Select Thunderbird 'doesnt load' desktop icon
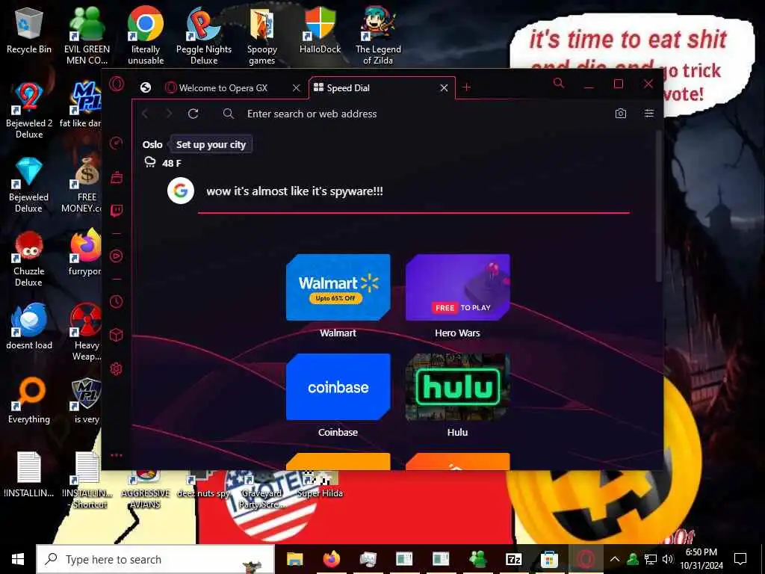This screenshot has width=765, height=574. pyautogui.click(x=29, y=326)
